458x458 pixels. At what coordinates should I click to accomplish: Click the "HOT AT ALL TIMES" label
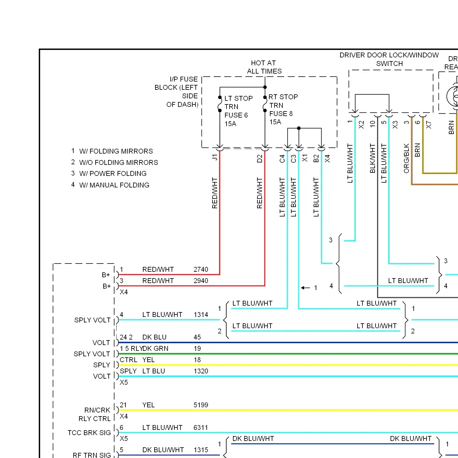(x=264, y=67)
